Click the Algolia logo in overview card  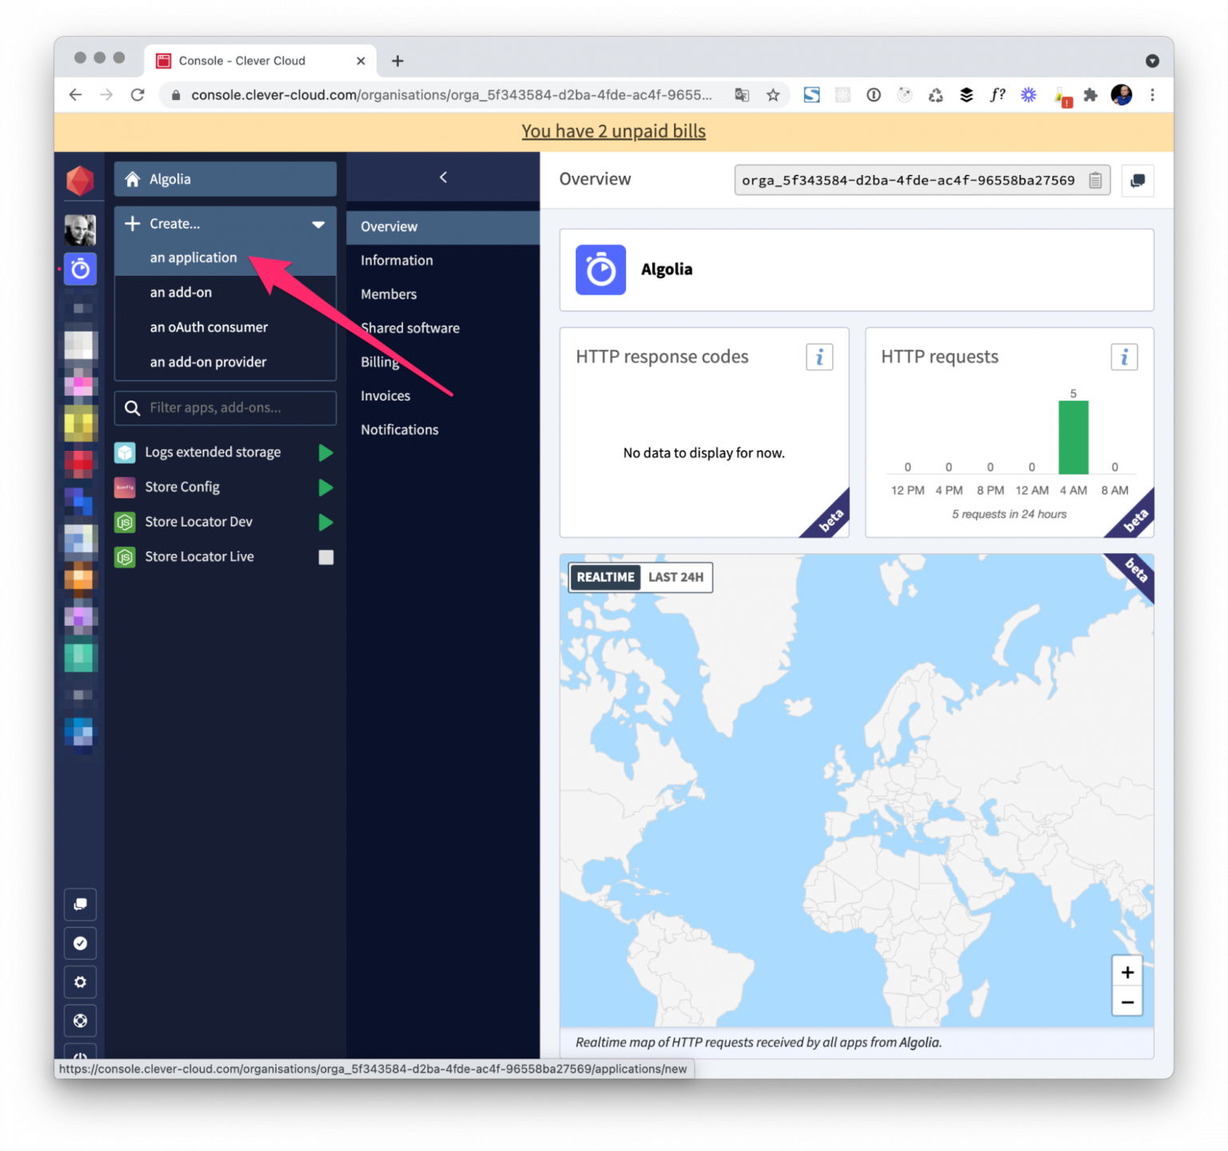pos(600,270)
